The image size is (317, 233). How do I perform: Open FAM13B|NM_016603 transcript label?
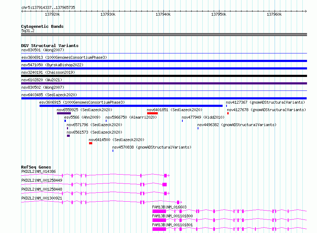[x=169, y=207]
